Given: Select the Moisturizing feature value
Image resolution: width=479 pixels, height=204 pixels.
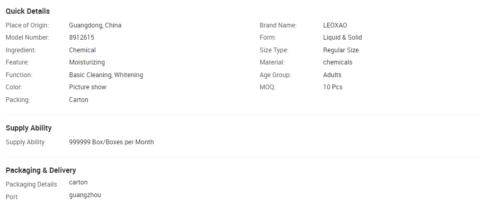Looking at the screenshot, I should pyautogui.click(x=87, y=62).
